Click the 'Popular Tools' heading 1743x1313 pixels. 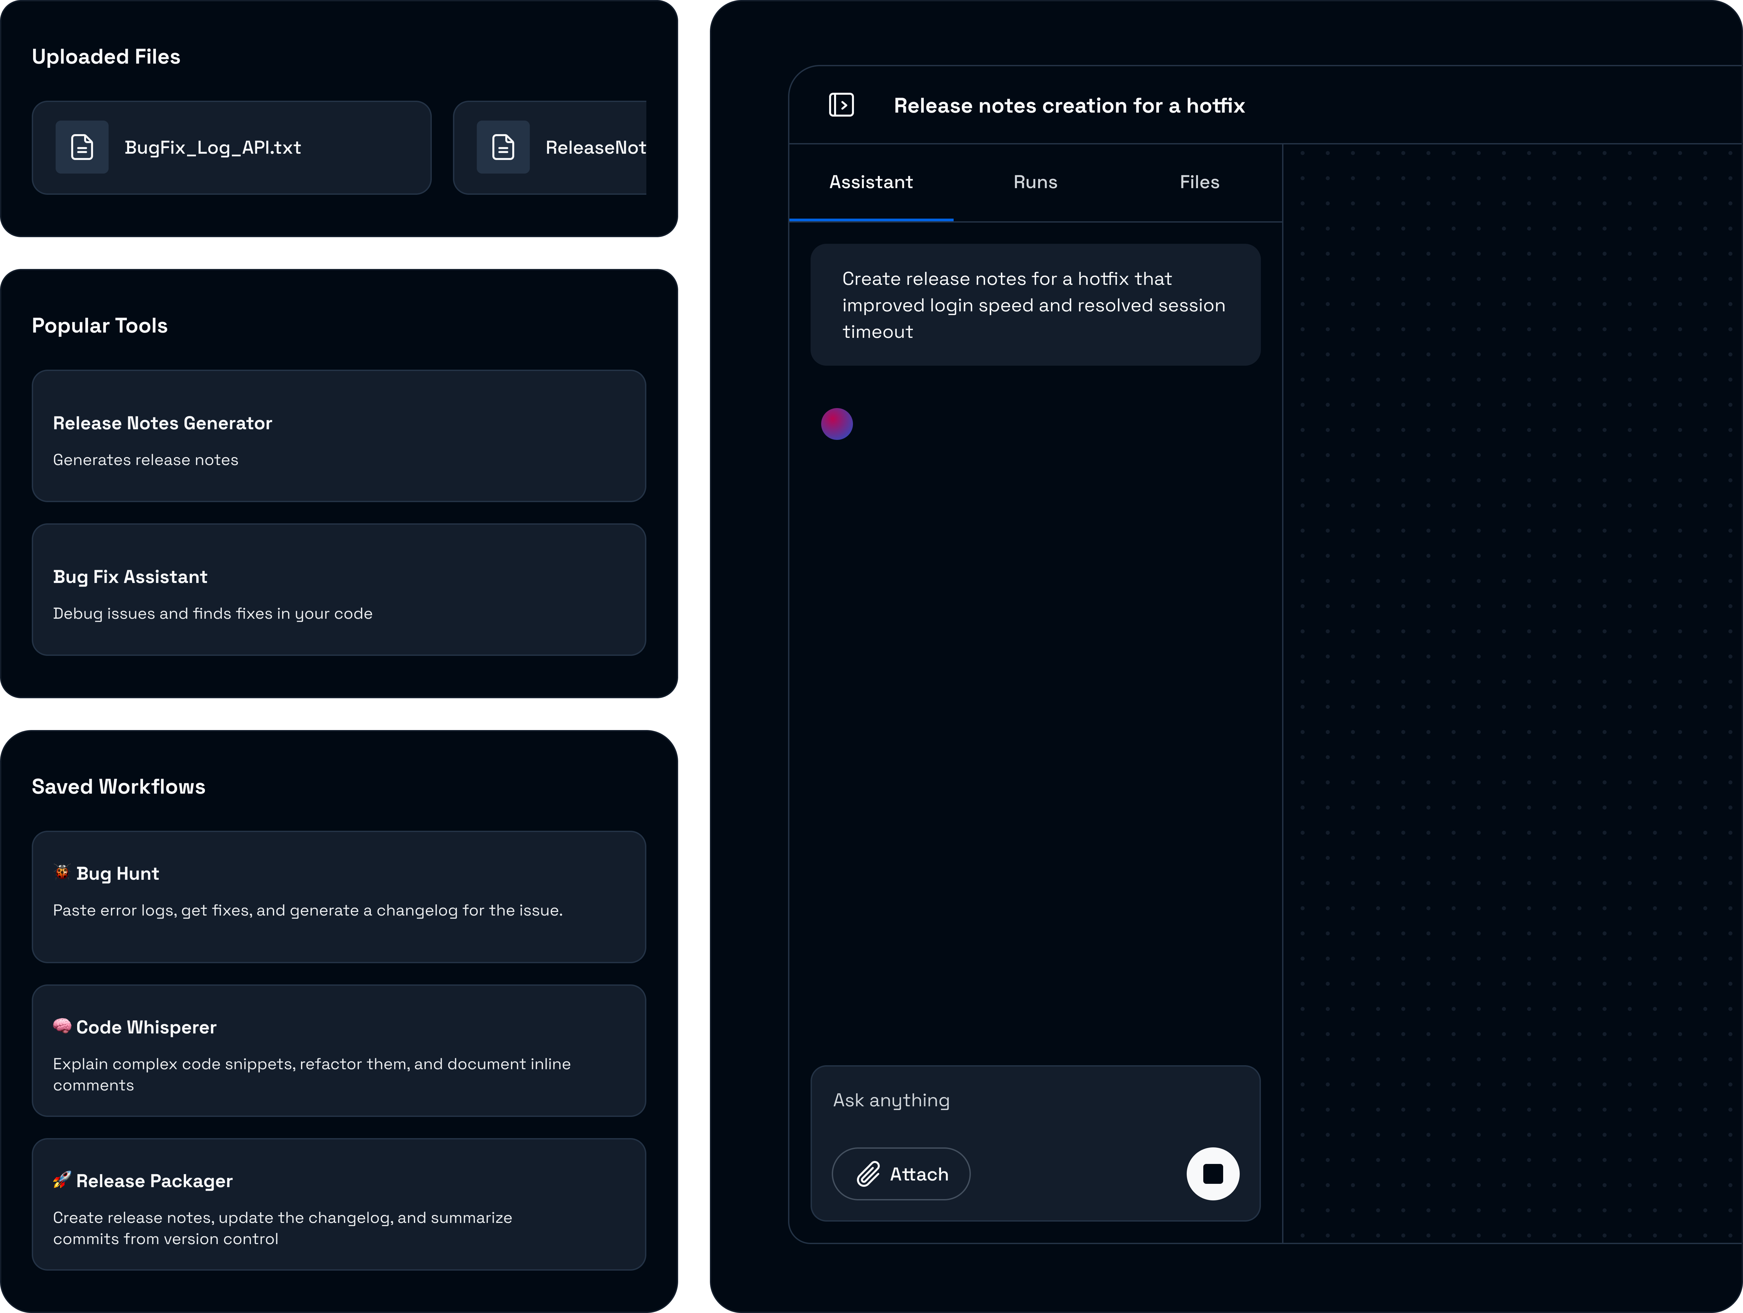click(100, 326)
